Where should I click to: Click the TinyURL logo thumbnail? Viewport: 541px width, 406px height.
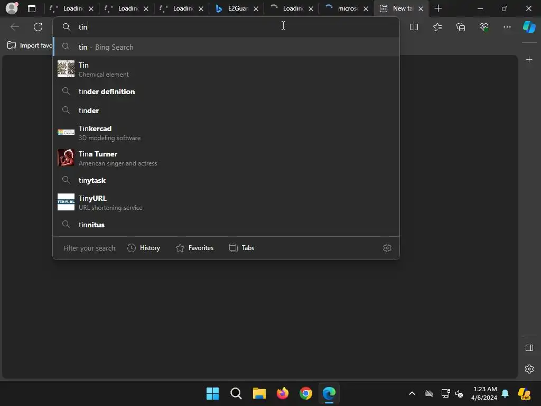(66, 201)
